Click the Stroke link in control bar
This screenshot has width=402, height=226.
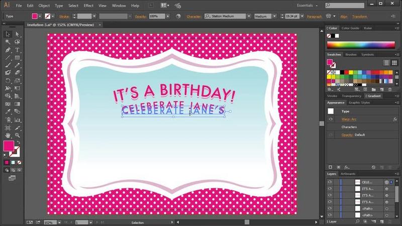[64, 17]
